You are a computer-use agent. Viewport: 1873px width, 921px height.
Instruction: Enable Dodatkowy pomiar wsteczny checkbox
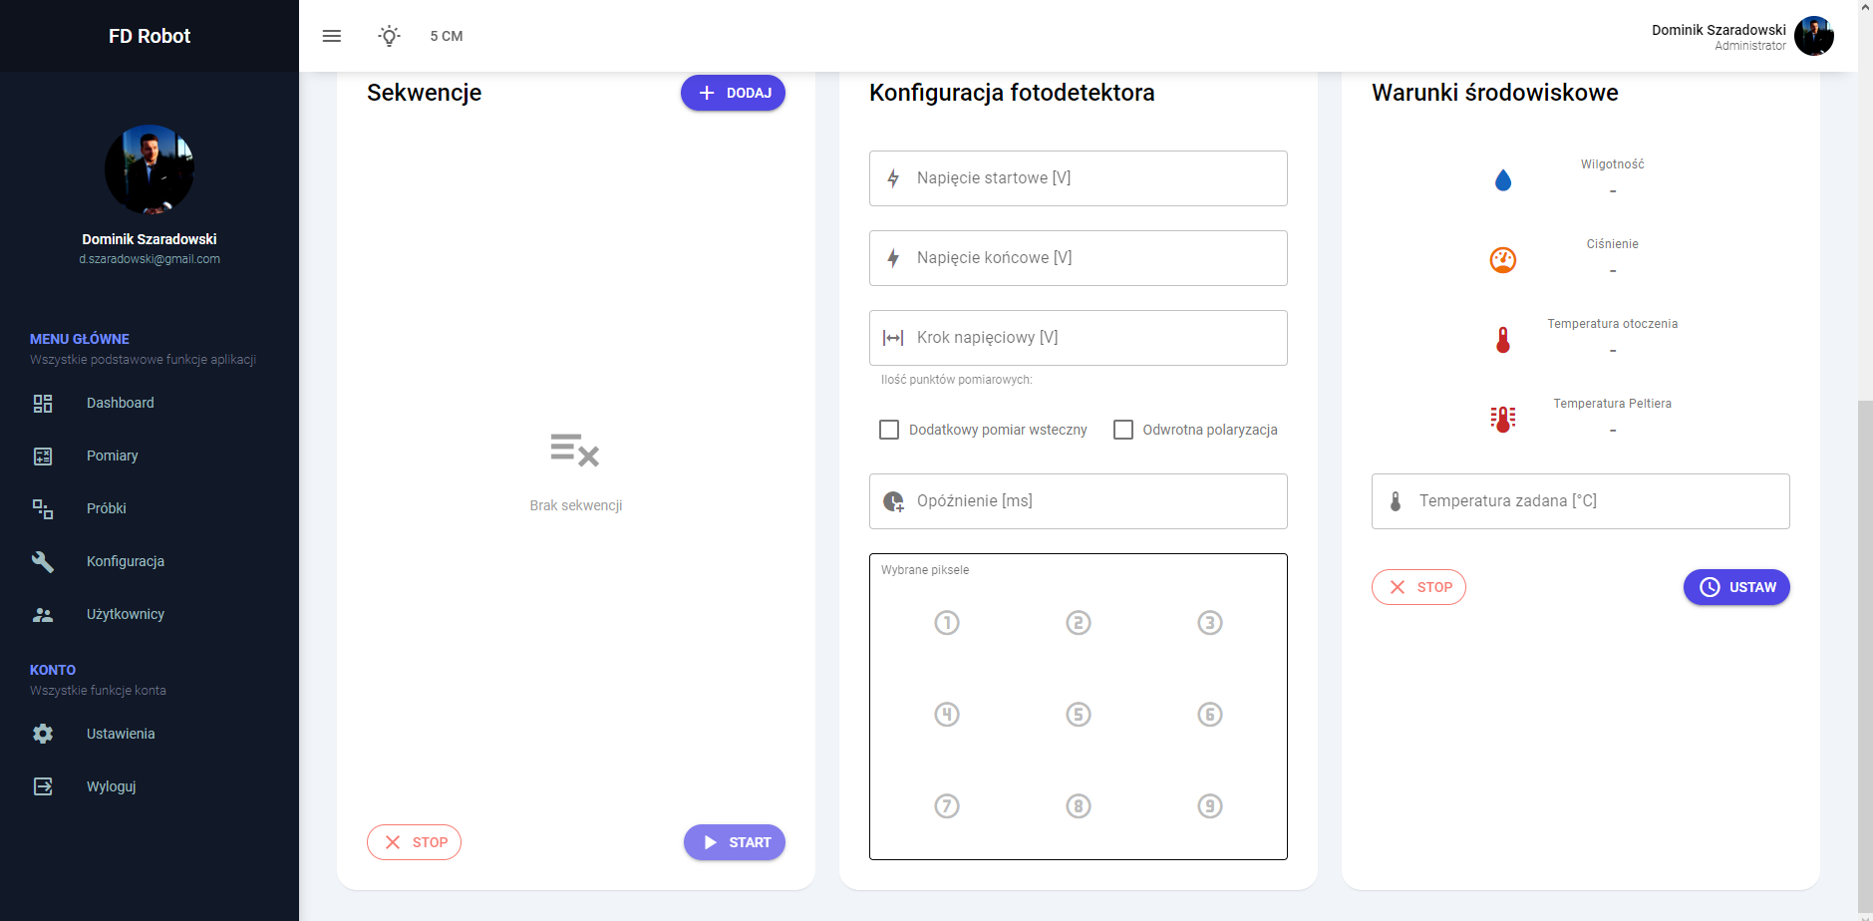[889, 430]
